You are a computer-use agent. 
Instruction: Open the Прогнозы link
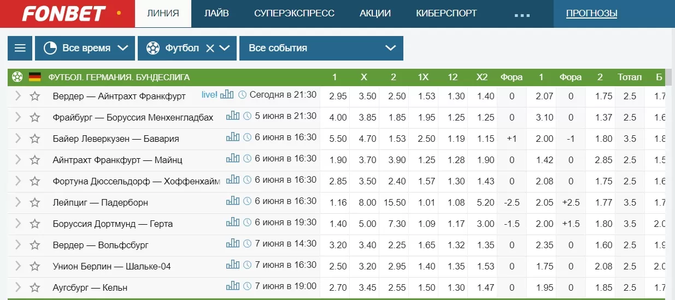pyautogui.click(x=591, y=14)
